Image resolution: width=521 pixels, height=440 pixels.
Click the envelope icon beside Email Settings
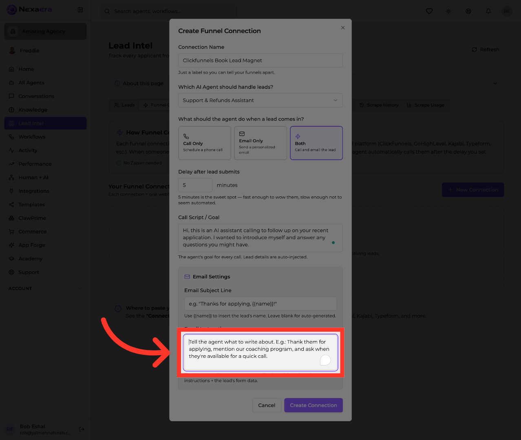coord(187,277)
